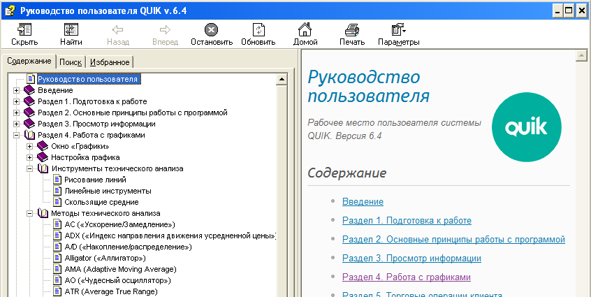Click the book icon of Настройка графика
591x297 pixels.
[43, 157]
